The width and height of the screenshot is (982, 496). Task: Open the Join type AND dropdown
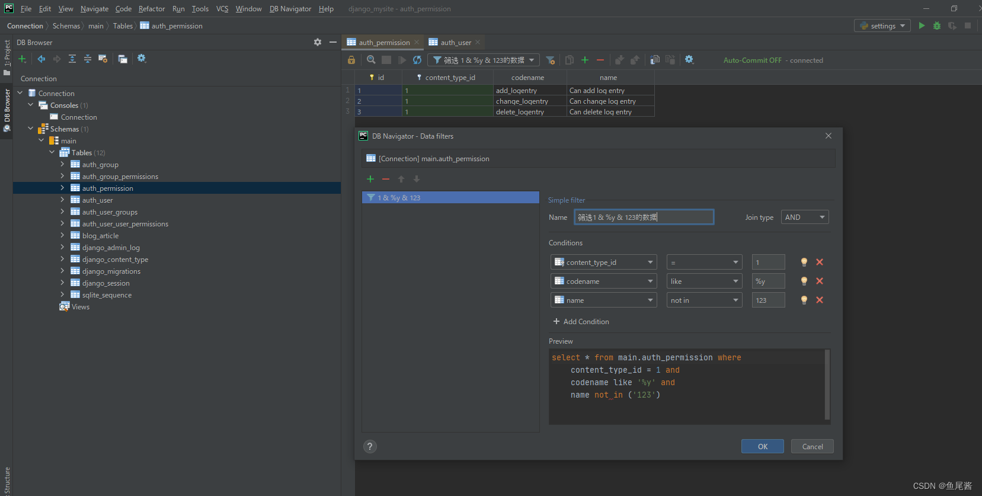804,217
